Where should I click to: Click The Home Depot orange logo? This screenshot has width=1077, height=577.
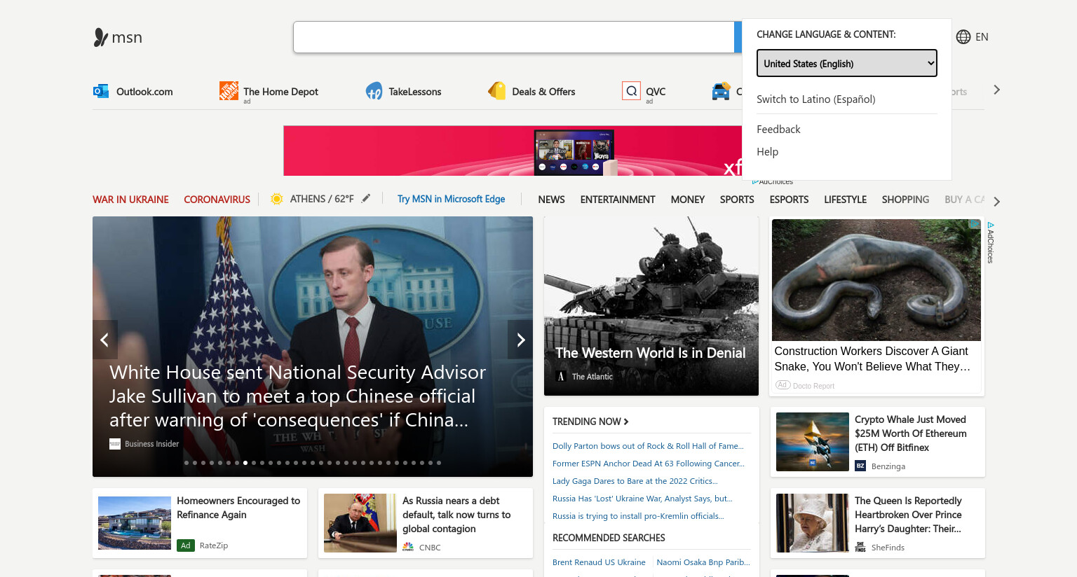[x=229, y=90]
